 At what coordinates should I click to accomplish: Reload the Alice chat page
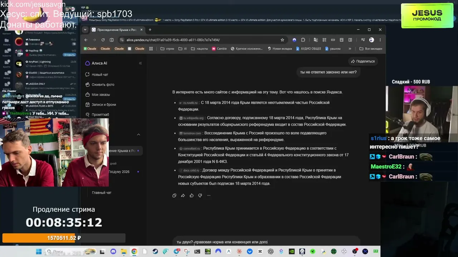coord(103,40)
